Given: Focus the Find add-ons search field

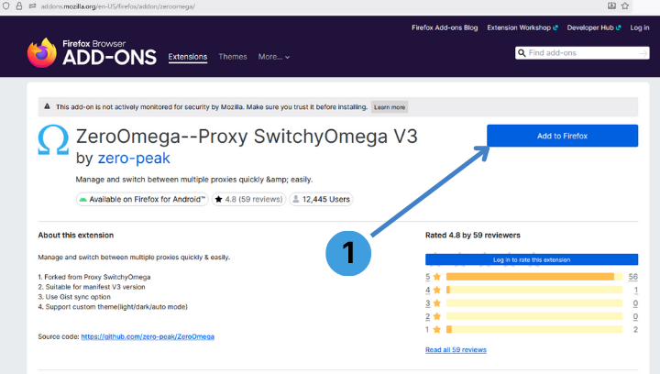Looking at the screenshot, I should 583,53.
